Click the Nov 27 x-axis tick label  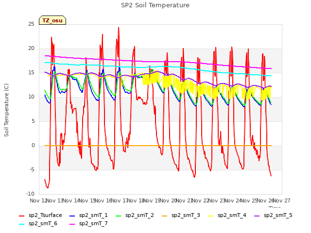tap(282, 200)
